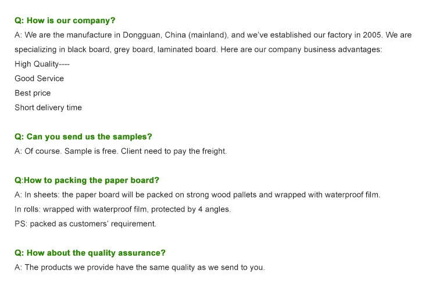Click the line starting 'In rolls: wrapped'
Viewport: 436px width, 287px height.
tap(123, 209)
